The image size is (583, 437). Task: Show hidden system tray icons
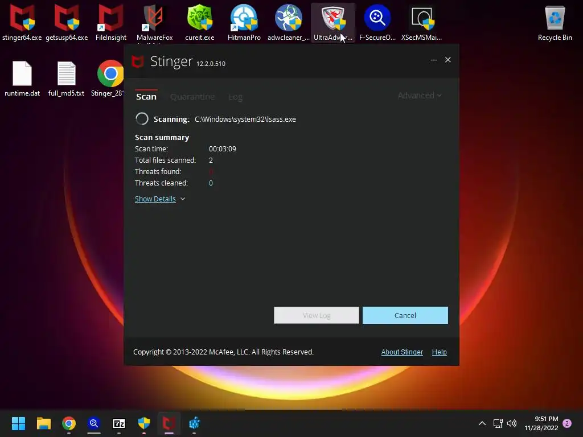point(482,423)
